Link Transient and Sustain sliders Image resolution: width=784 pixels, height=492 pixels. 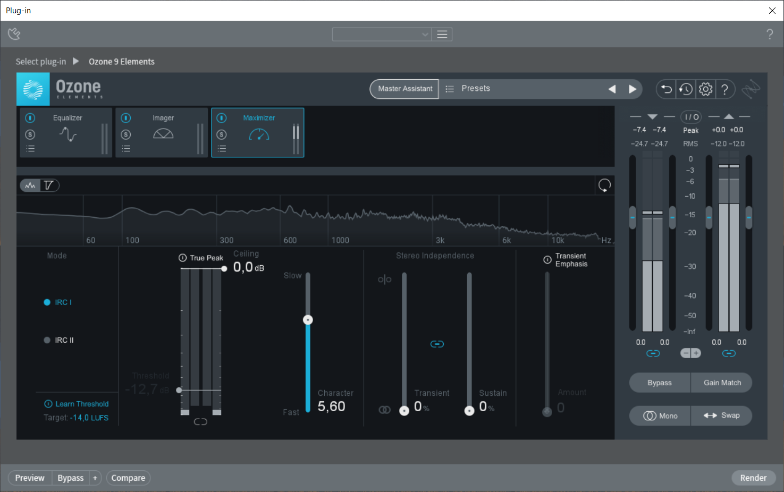(x=437, y=344)
